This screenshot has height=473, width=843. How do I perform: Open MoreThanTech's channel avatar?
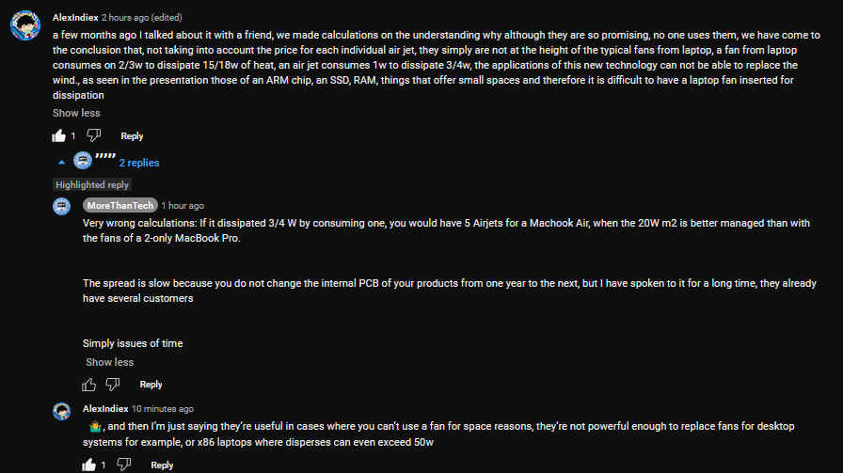(63, 207)
